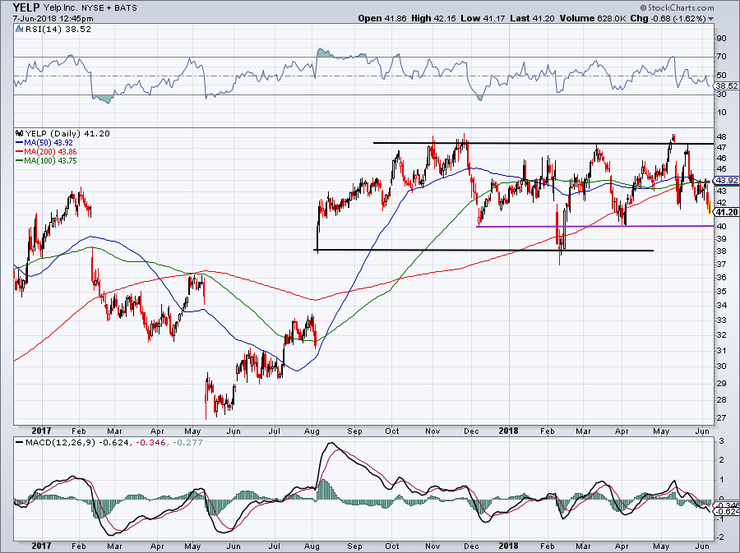Click the Sep label on the MACD panel date axis
The width and height of the screenshot is (740, 553).
354,547
